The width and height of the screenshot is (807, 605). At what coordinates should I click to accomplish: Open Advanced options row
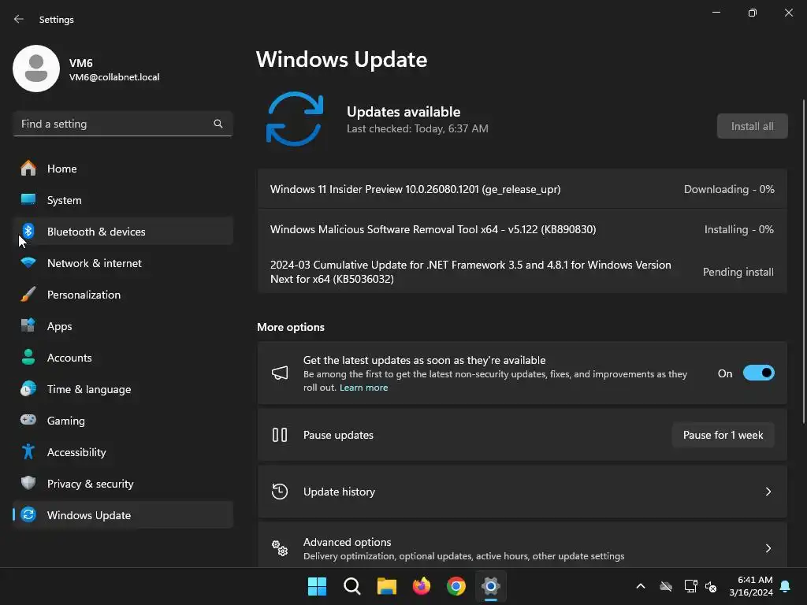coord(522,546)
